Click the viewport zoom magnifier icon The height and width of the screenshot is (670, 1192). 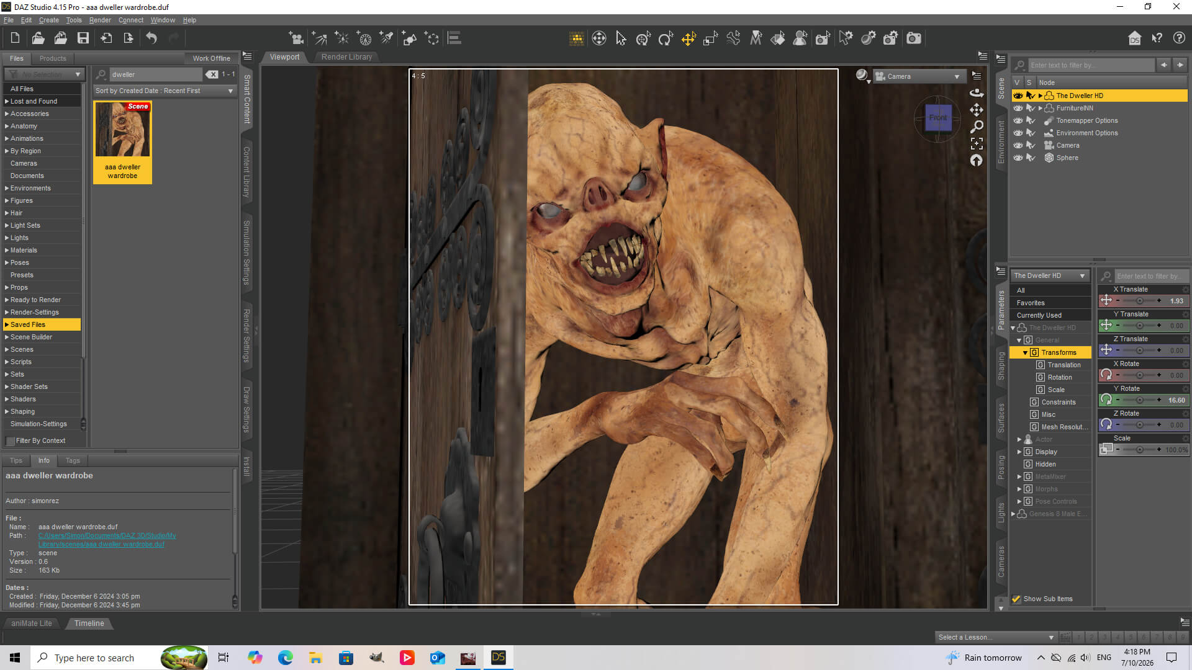coord(977,127)
